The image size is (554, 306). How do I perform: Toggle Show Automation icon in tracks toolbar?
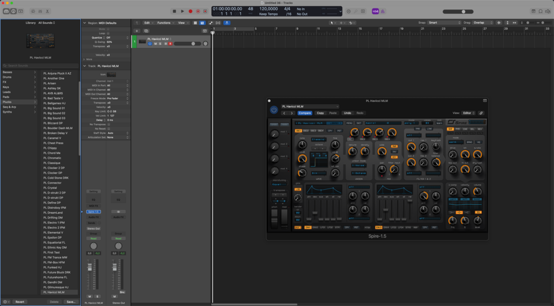tap(211, 23)
